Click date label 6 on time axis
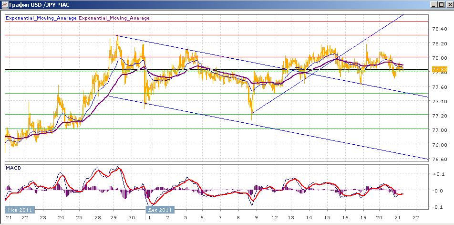 pos(202,218)
